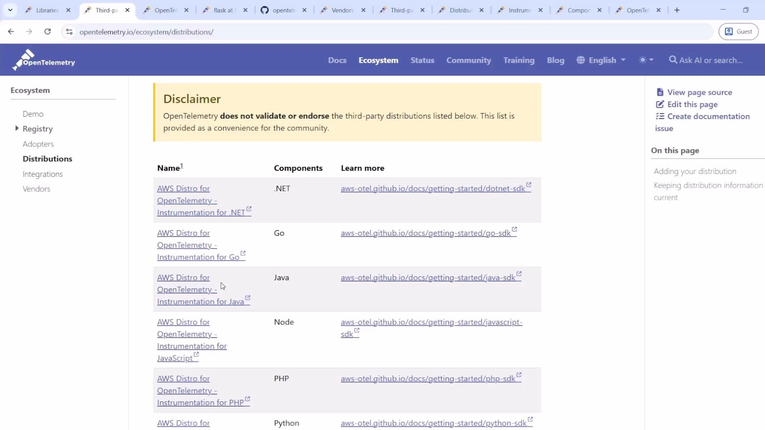Open a new browser tab
This screenshot has width=765, height=430.
(x=677, y=10)
